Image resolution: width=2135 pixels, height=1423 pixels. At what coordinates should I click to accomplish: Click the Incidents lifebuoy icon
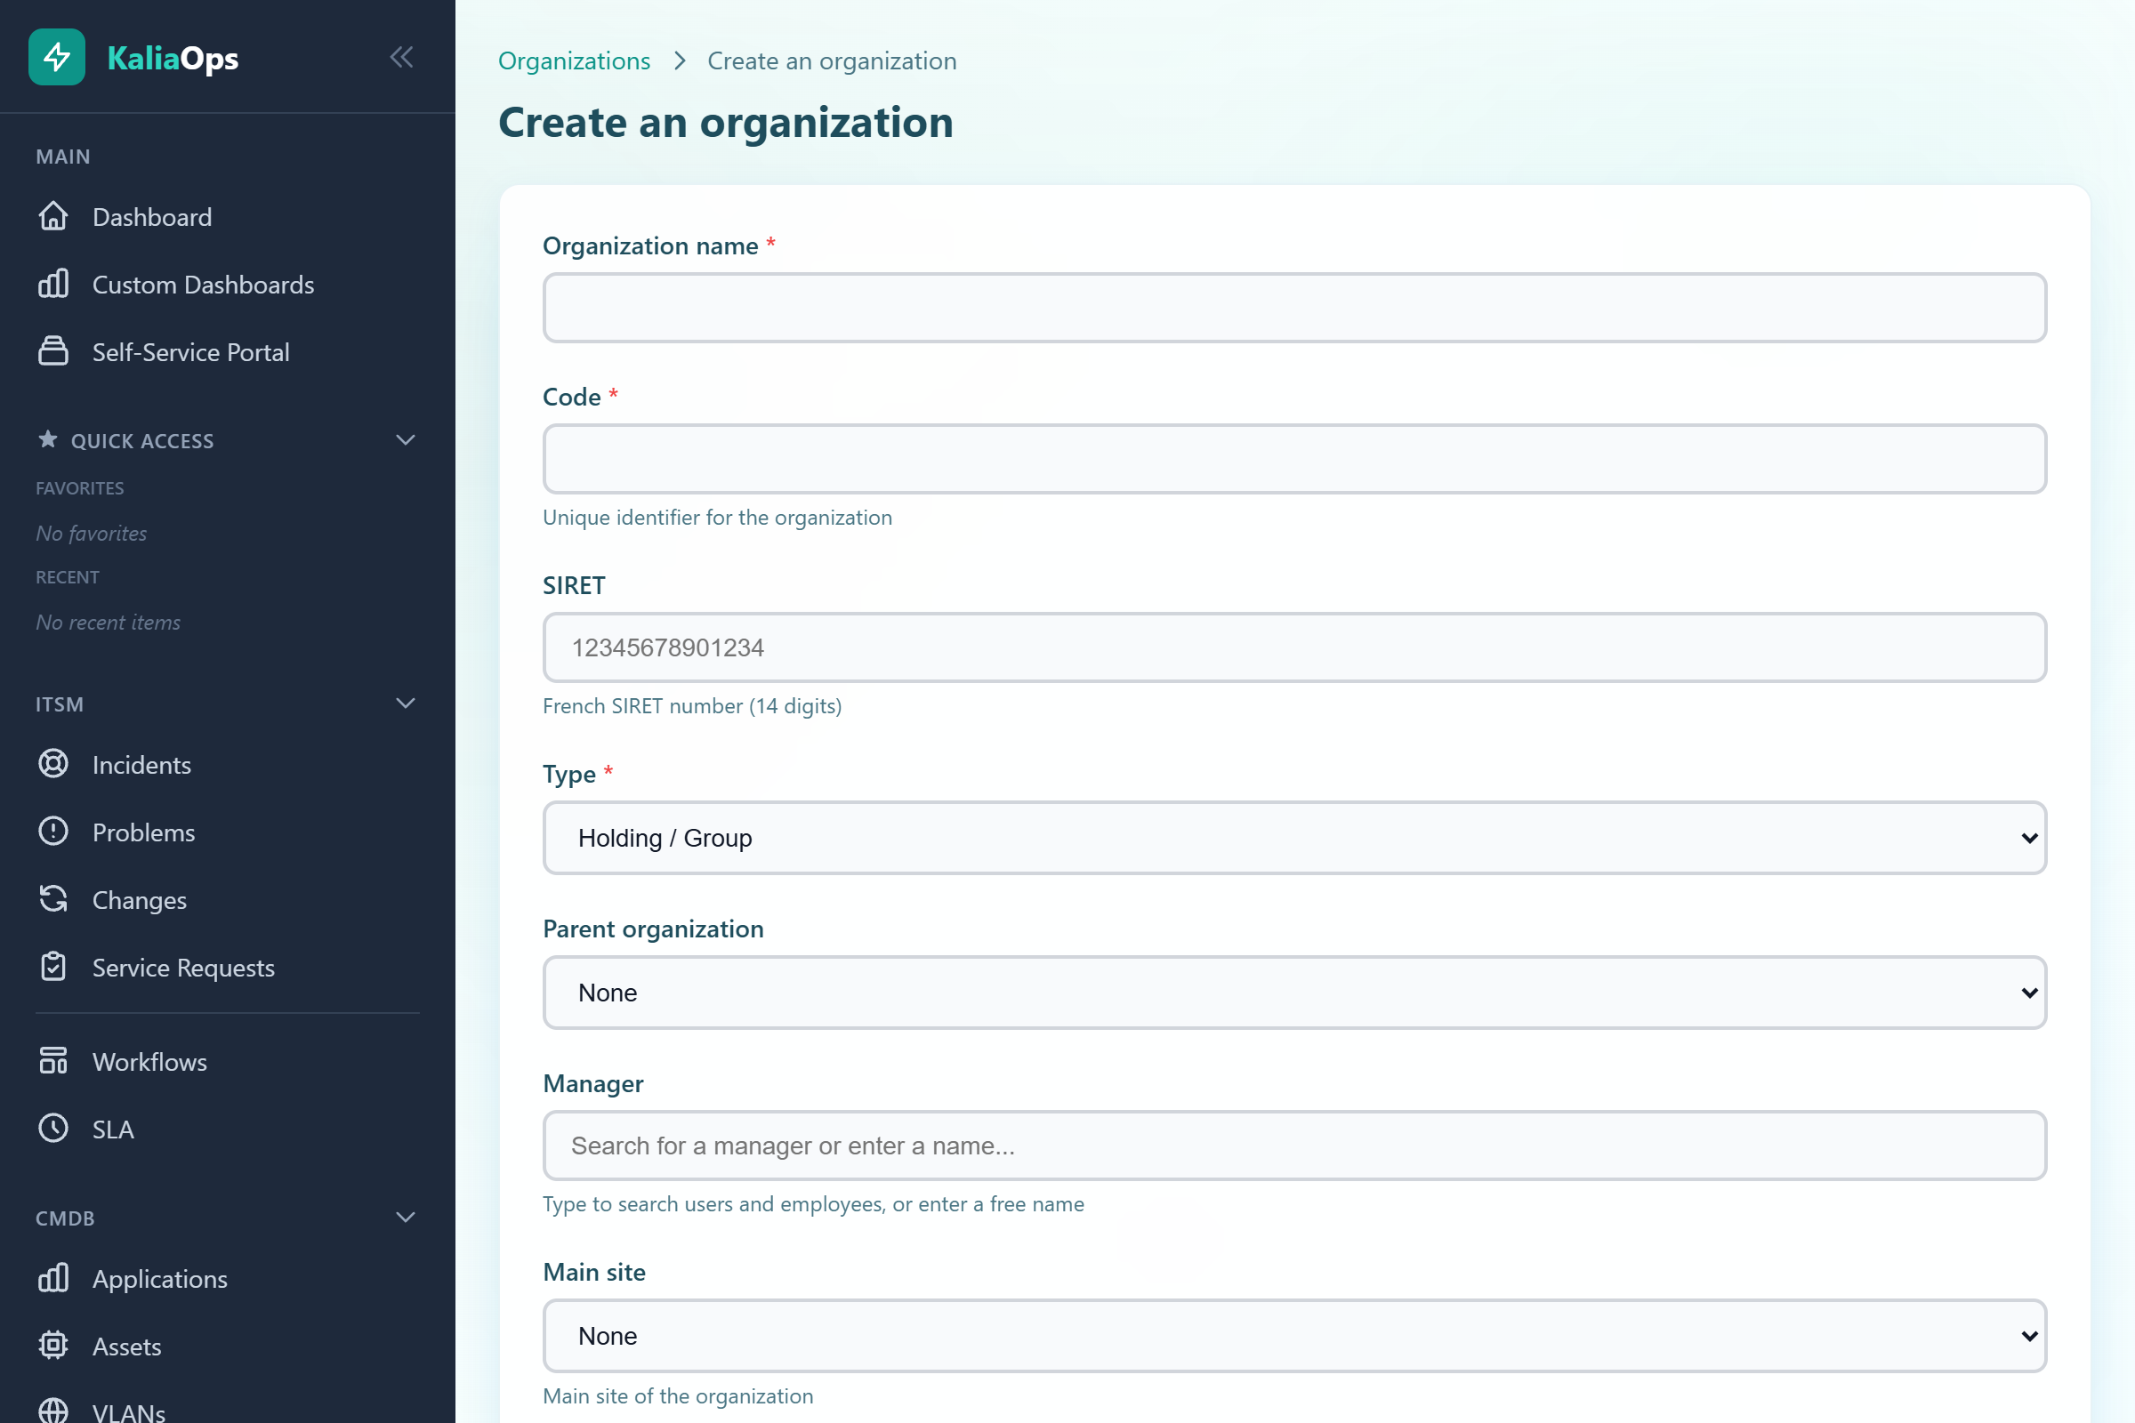click(x=53, y=764)
